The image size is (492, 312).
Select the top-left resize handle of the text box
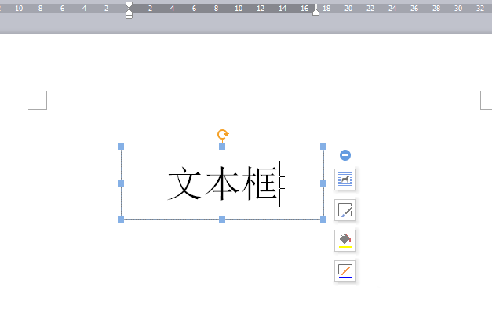tap(121, 147)
